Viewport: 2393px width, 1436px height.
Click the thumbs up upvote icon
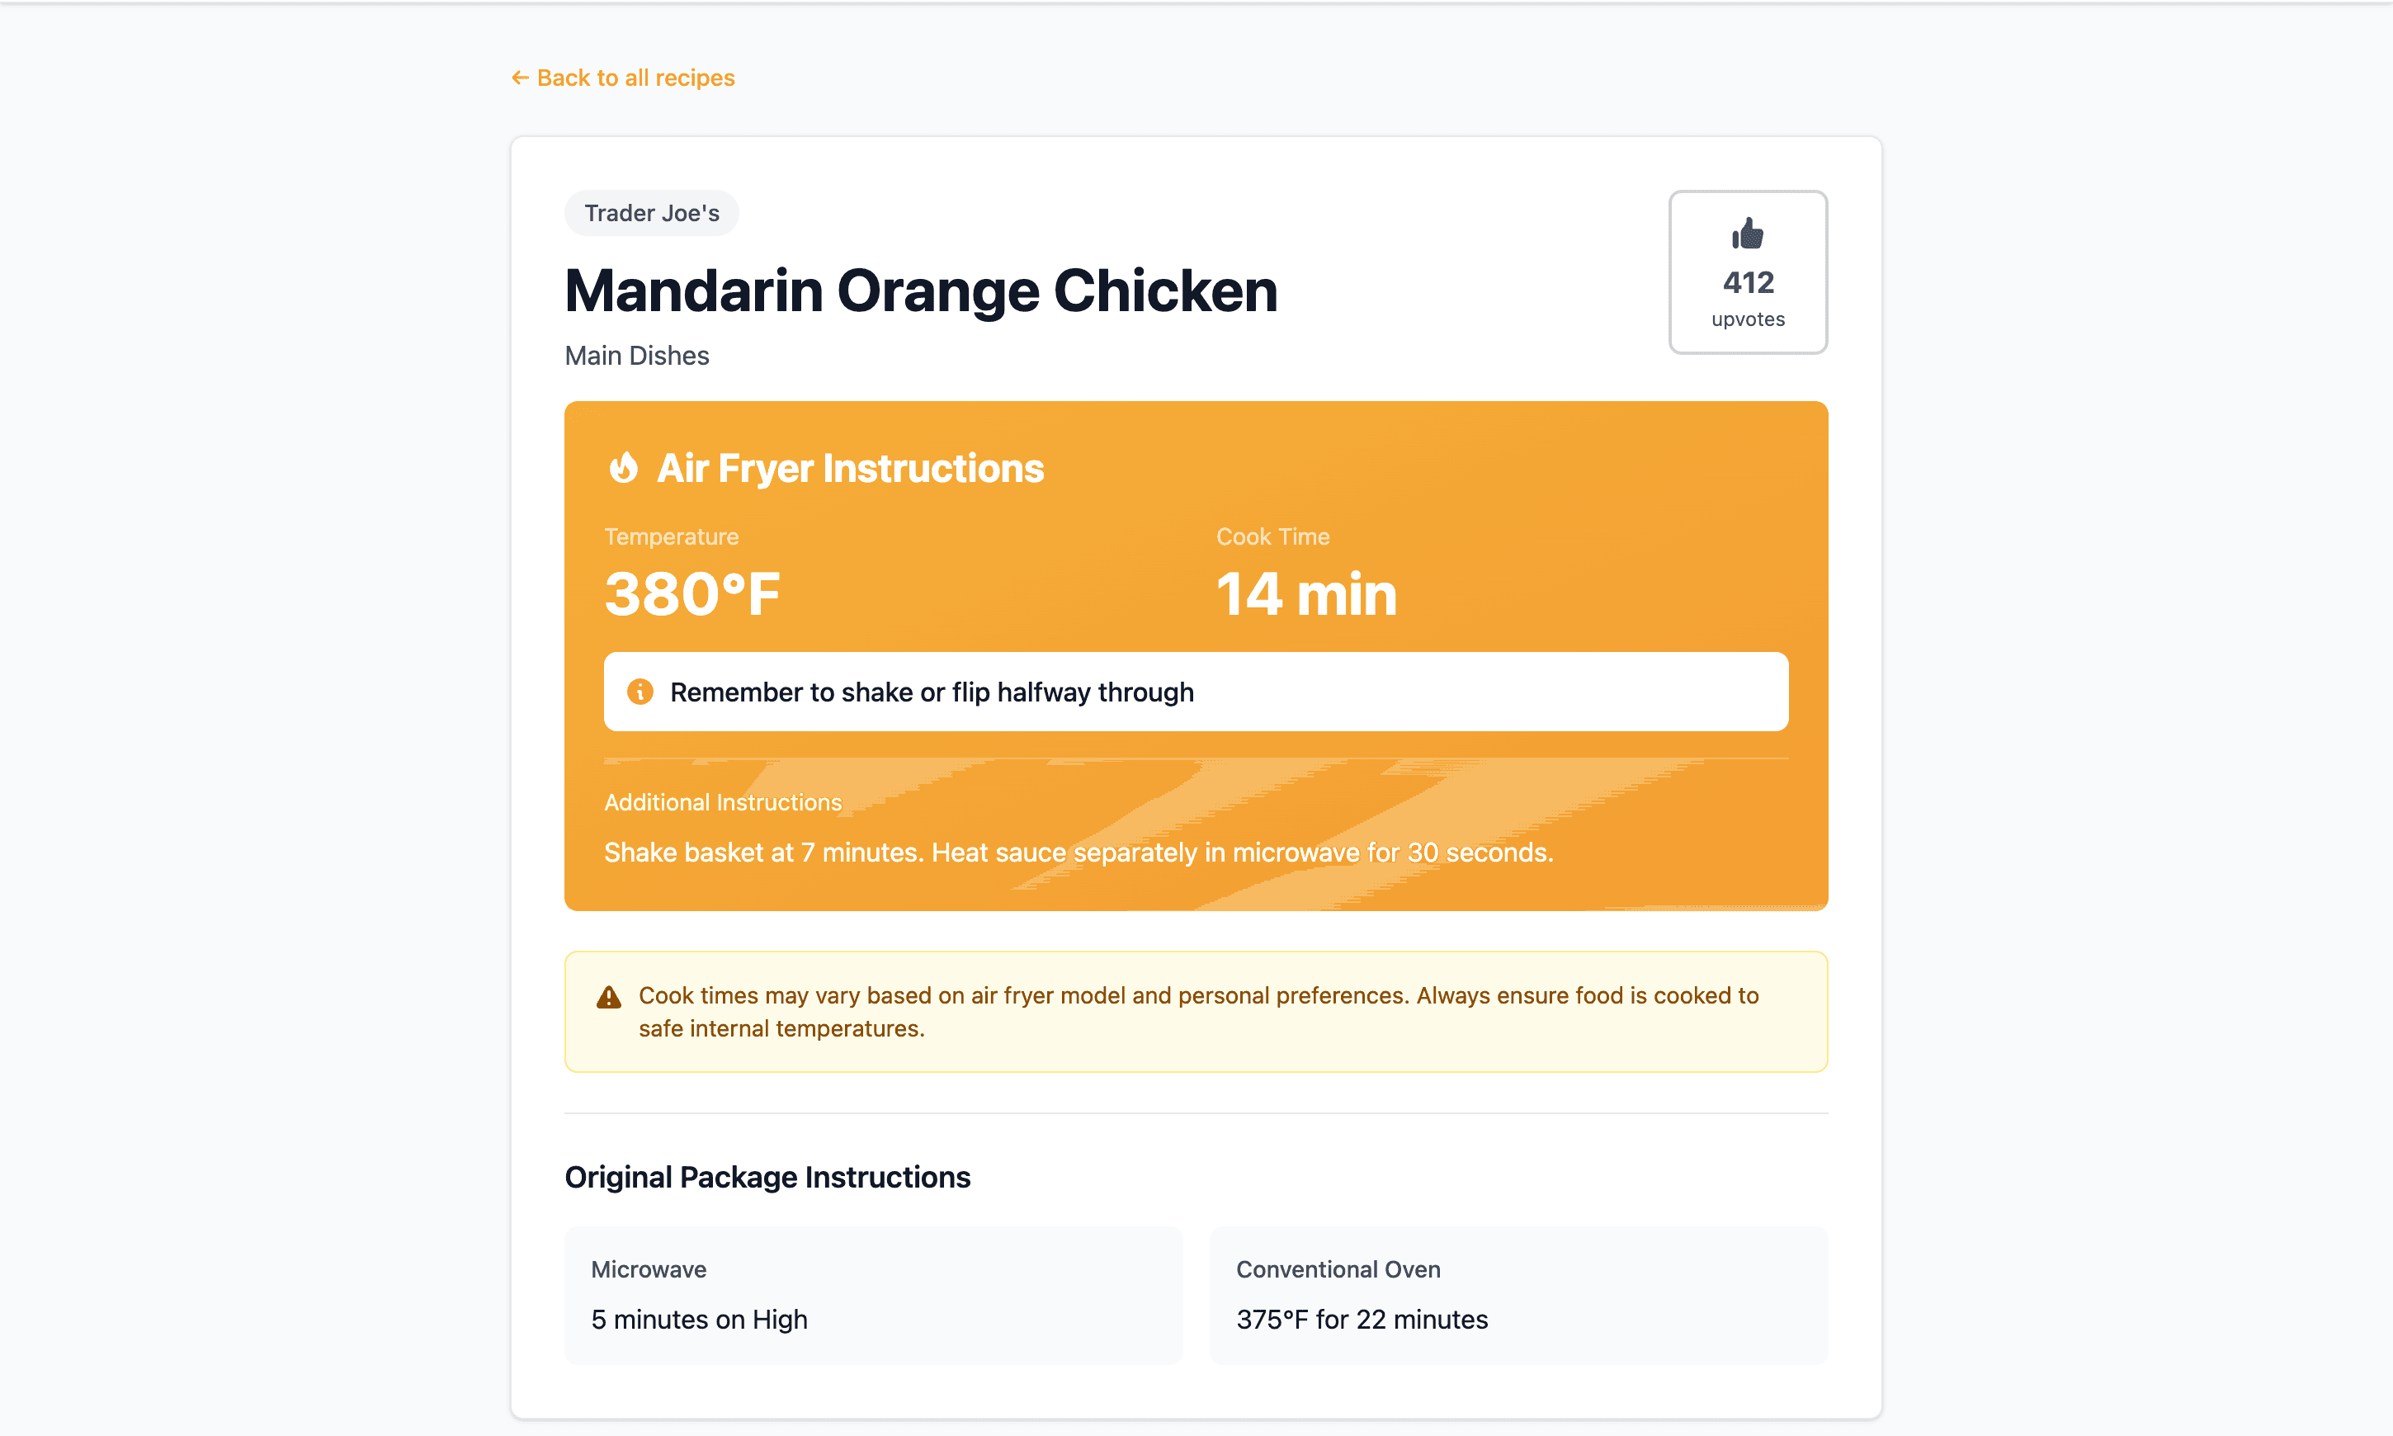coord(1747,234)
